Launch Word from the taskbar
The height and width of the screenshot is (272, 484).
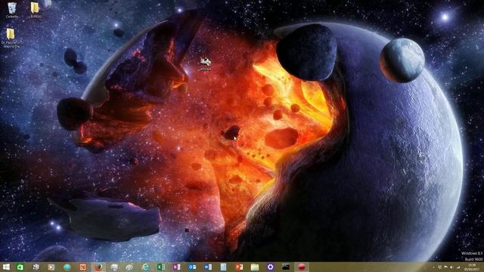click(x=208, y=267)
